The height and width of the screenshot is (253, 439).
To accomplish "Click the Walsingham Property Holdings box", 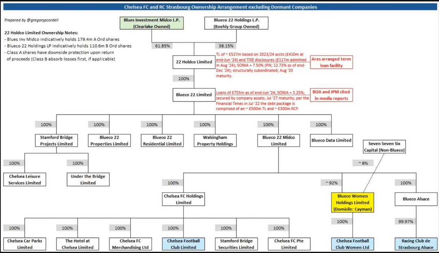I will coord(215,141).
